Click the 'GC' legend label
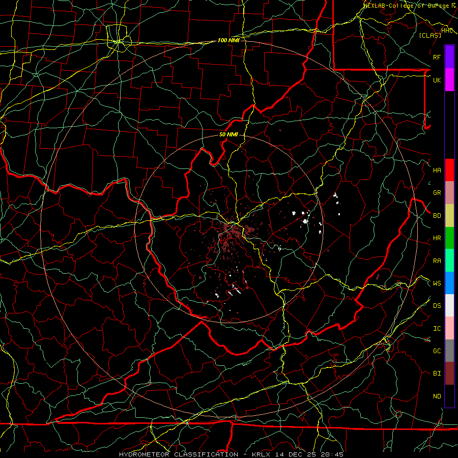Screen dimensions: 458x458 tap(437, 351)
